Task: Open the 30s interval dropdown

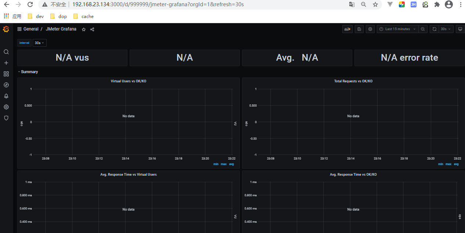Action: 39,43
